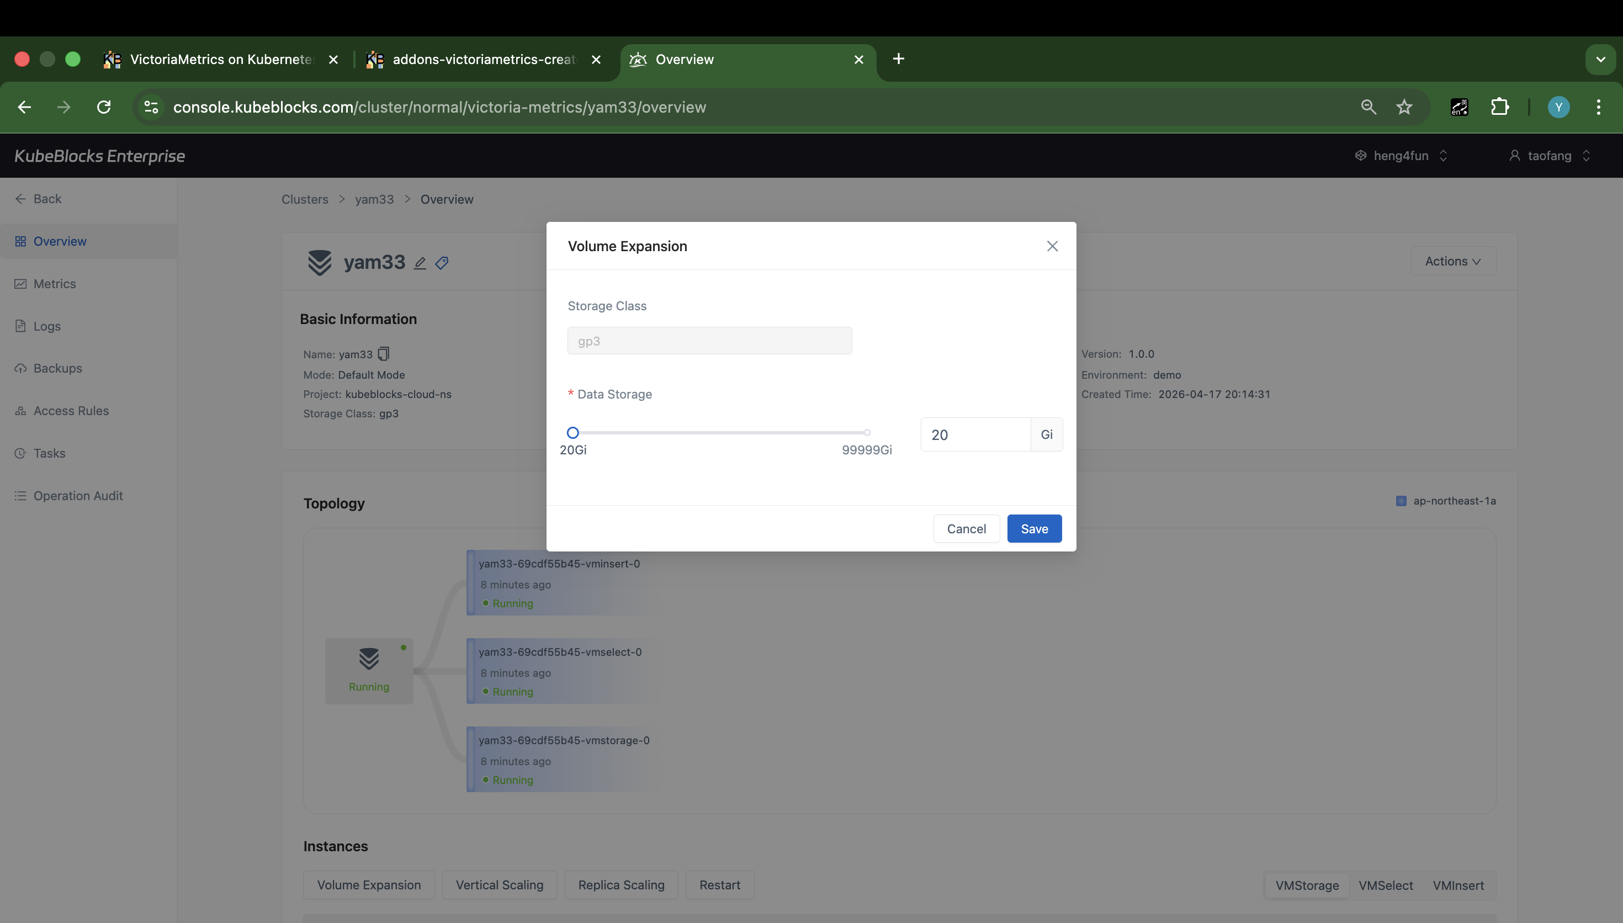Image resolution: width=1623 pixels, height=923 pixels.
Task: Bookmark this page with the star
Action: 1404,107
